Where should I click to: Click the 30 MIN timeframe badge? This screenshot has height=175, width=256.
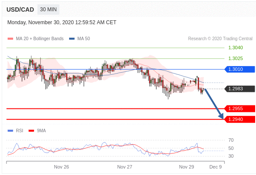[x=48, y=10]
